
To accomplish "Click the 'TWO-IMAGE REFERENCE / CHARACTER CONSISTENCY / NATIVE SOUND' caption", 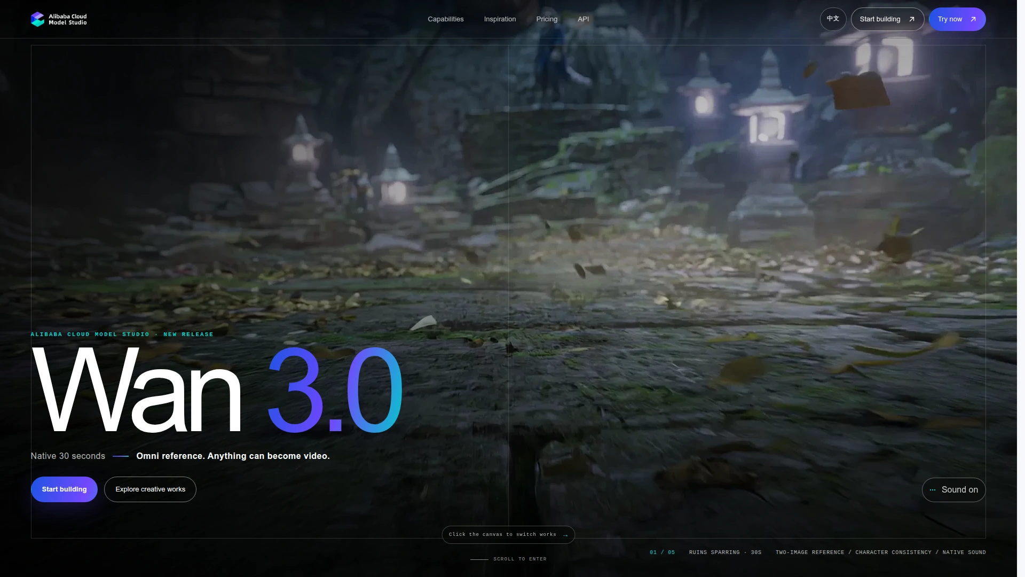I will [880, 552].
